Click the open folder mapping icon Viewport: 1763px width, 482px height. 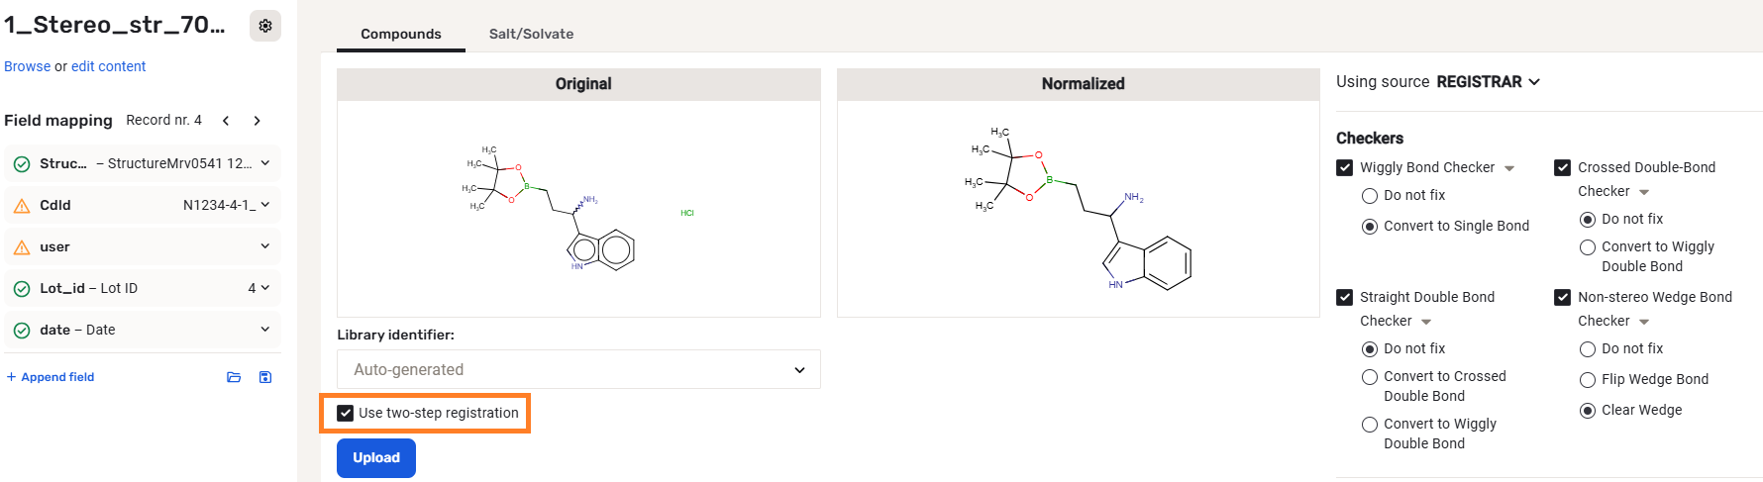234,377
